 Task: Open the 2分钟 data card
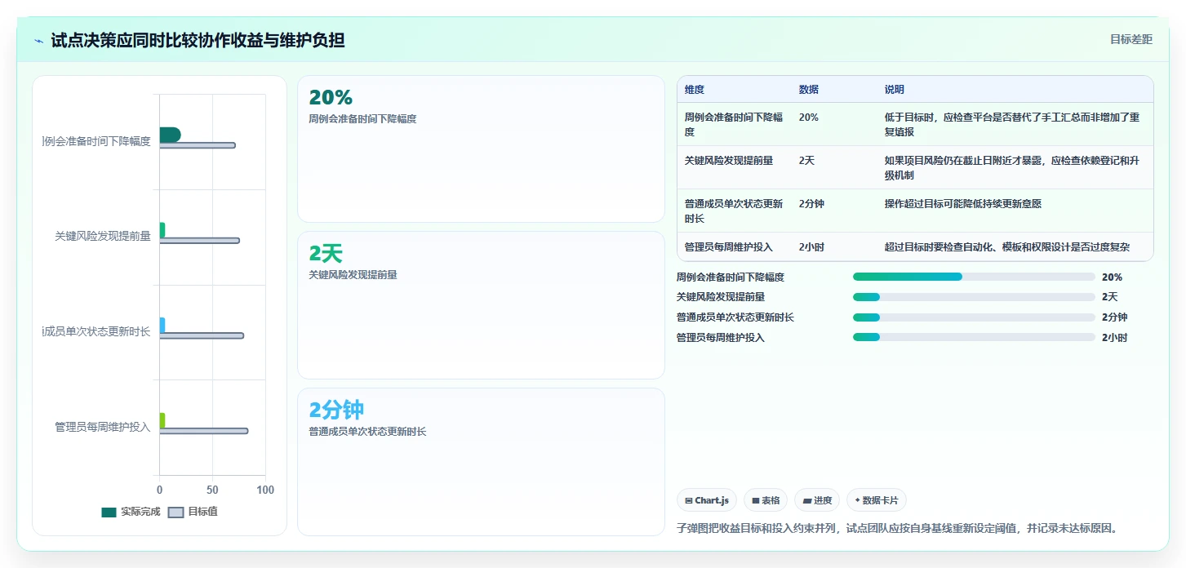pyautogui.click(x=481, y=462)
